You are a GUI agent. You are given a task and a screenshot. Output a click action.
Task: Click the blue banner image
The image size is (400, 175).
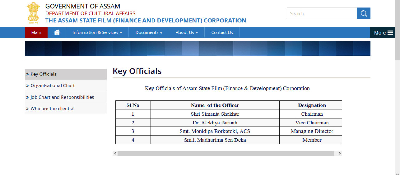pos(197,48)
